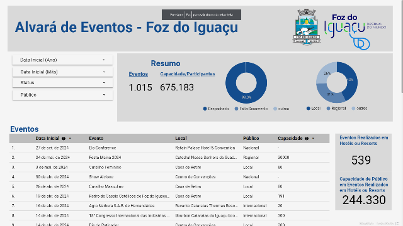Click the 19 de abr. de 2024 date

(52, 196)
